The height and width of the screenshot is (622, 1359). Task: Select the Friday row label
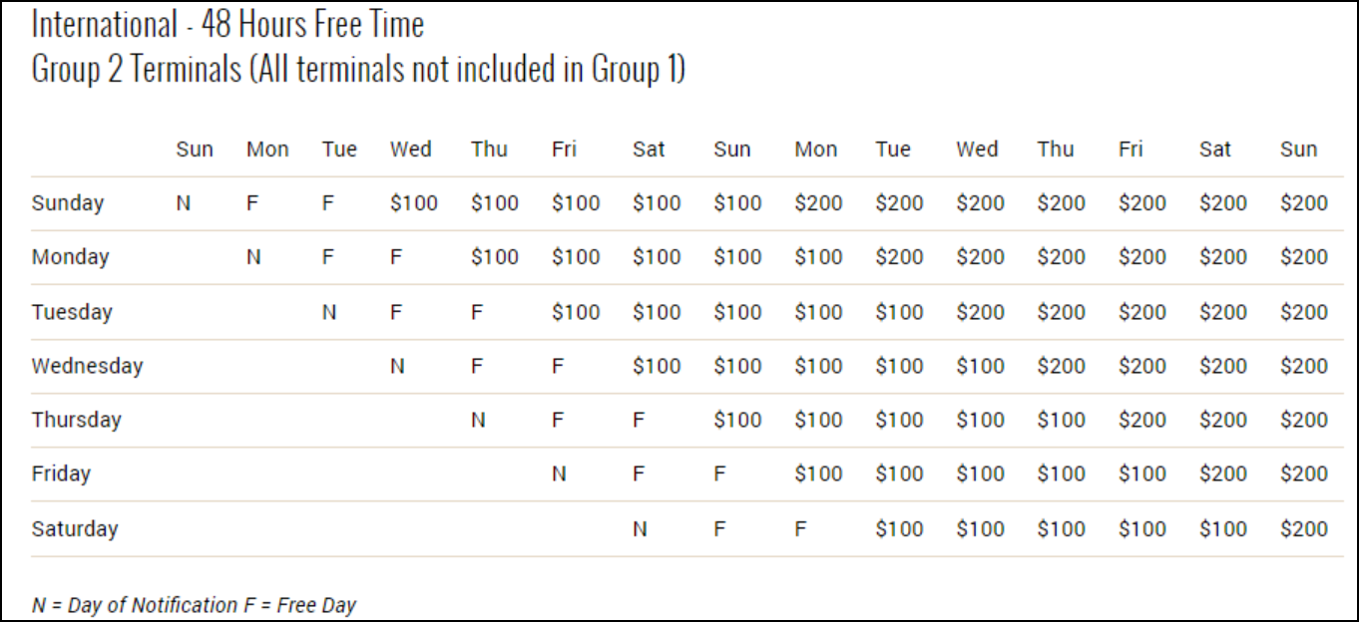point(61,473)
